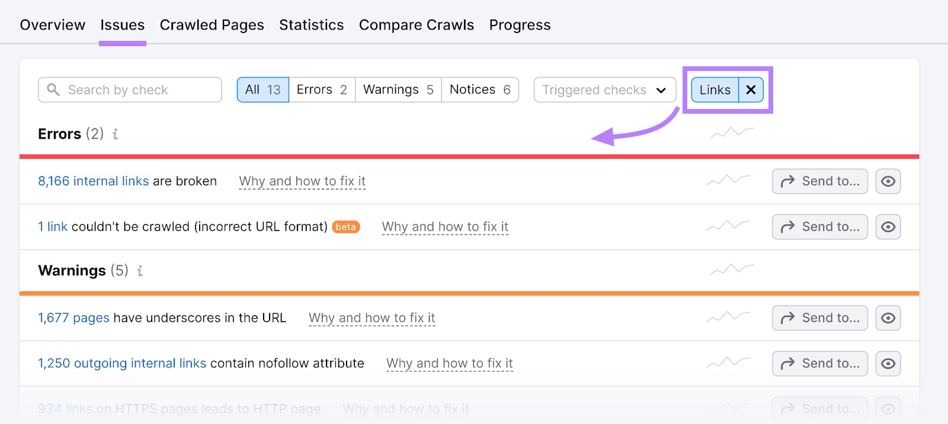Click Why and how to fix it for underscores
The image size is (948, 424).
click(371, 318)
